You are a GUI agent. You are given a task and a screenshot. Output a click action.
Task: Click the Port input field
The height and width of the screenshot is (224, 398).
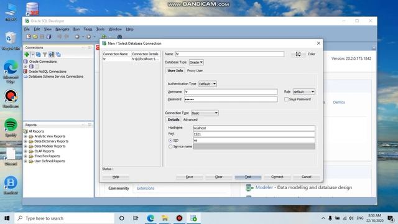tap(254, 134)
